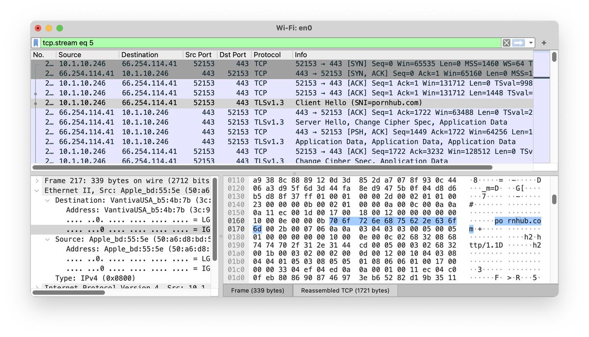Select the Server Hello, Change Cipher Spec packet
The image size is (589, 337).
point(282,122)
